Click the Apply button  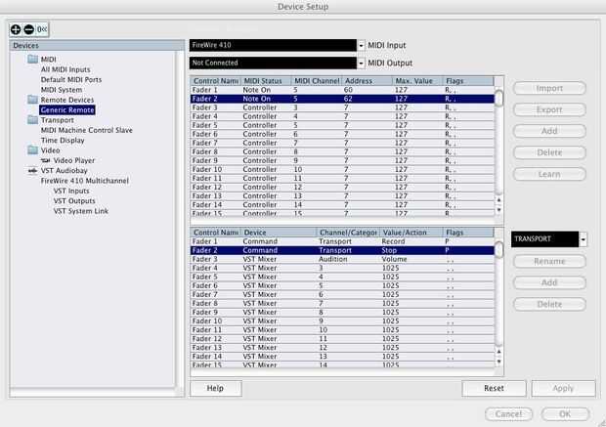[563, 388]
